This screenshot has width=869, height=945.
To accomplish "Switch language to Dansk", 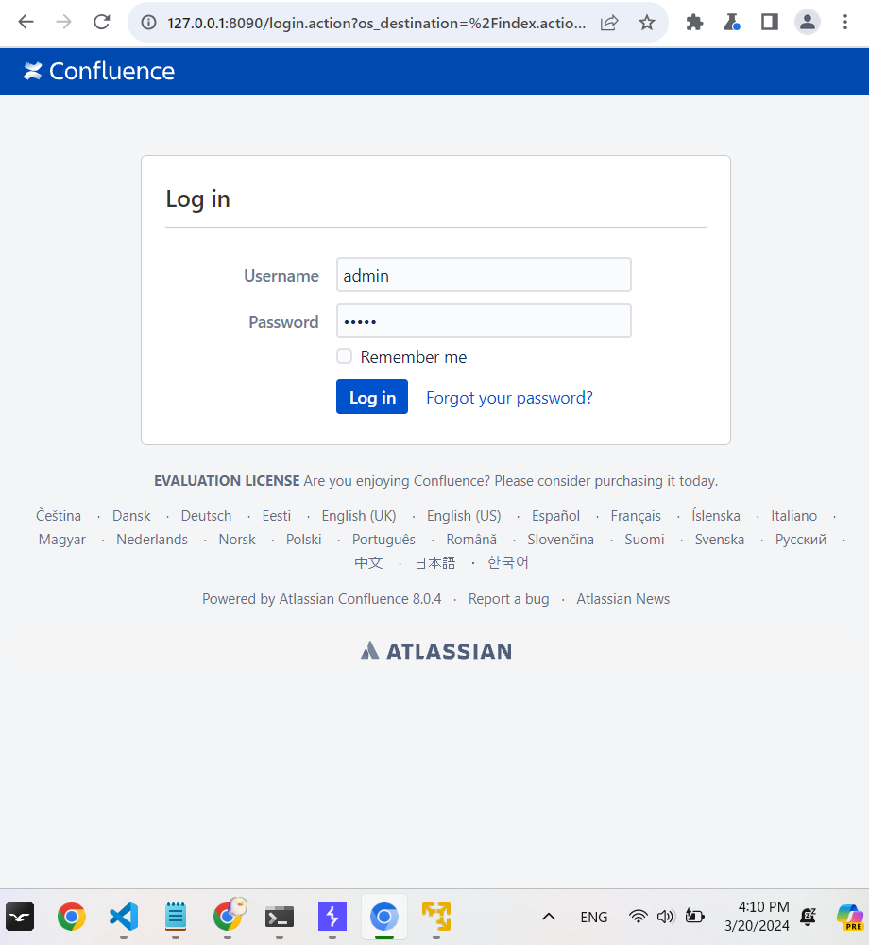I will (x=131, y=516).
